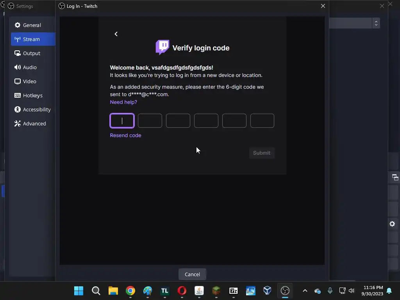
Task: Click the Need help? link
Action: point(123,102)
